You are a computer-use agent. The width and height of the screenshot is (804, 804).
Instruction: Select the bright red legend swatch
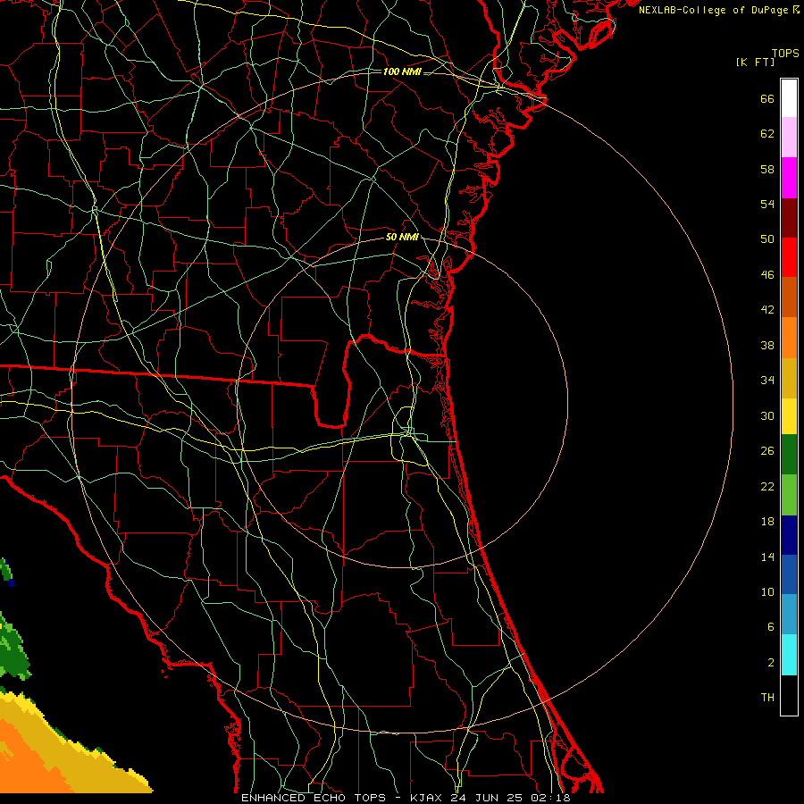(x=789, y=257)
